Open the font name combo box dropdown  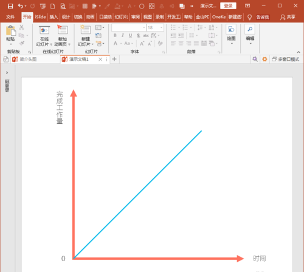coord(144,27)
